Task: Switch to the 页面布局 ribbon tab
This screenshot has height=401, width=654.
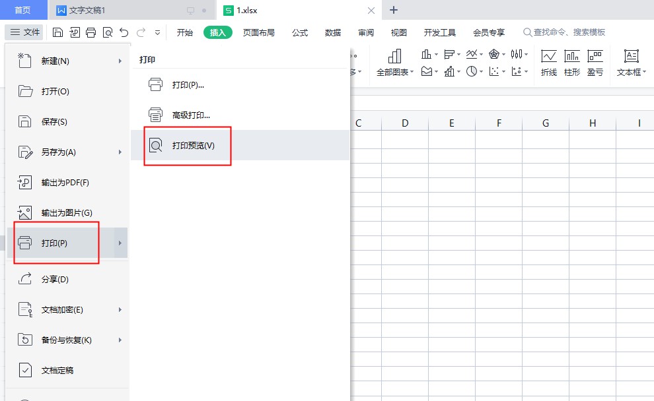Action: click(x=258, y=32)
